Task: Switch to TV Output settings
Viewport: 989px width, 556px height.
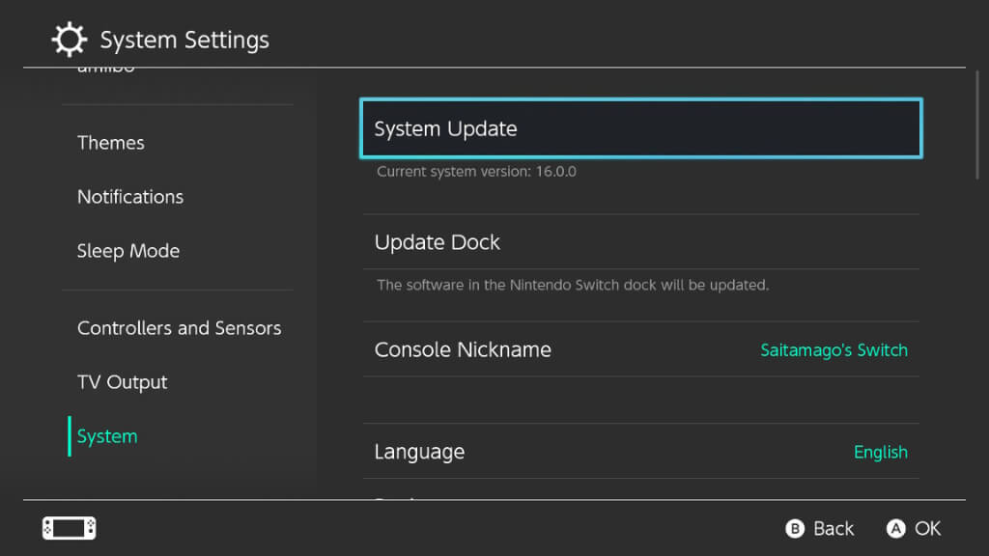Action: click(x=123, y=382)
